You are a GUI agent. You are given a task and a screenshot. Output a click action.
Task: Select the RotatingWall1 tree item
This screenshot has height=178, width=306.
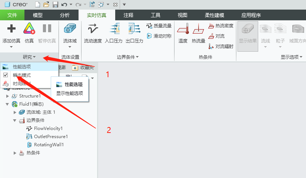[49, 145]
